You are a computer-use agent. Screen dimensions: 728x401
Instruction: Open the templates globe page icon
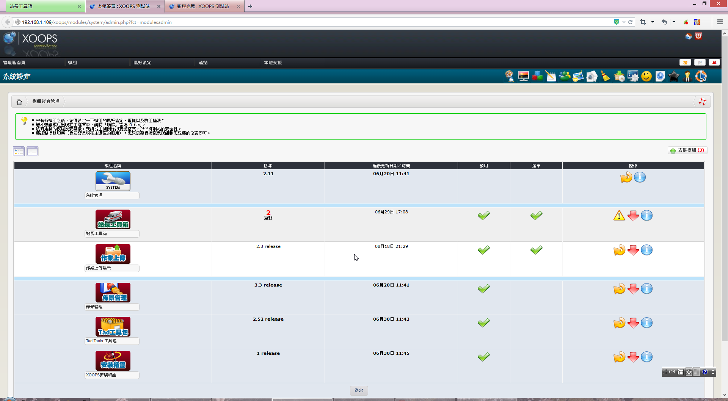point(660,77)
